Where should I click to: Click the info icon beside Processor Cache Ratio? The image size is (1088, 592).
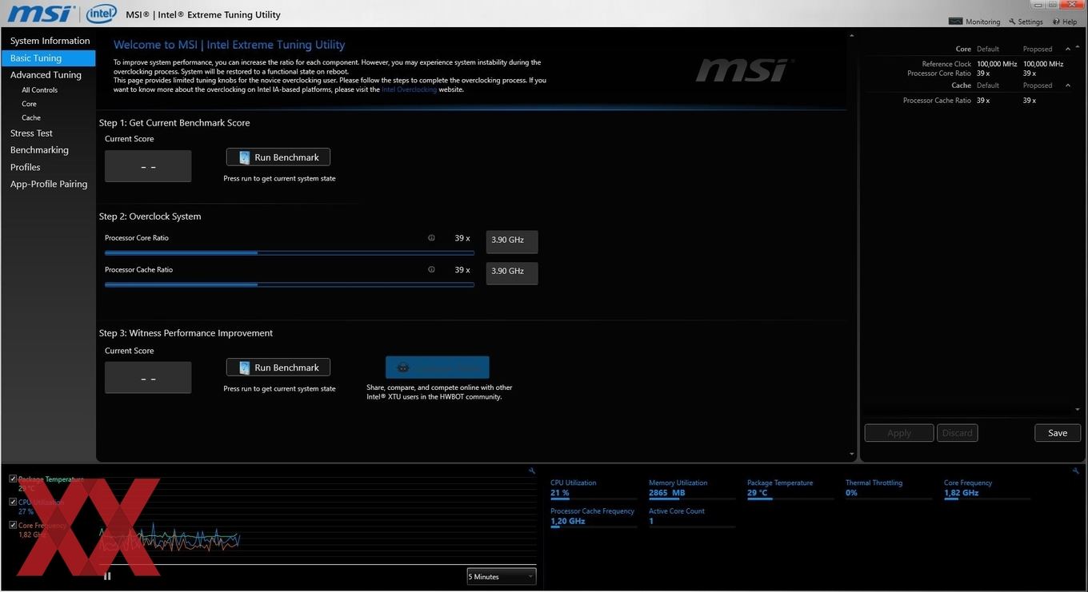pyautogui.click(x=431, y=270)
